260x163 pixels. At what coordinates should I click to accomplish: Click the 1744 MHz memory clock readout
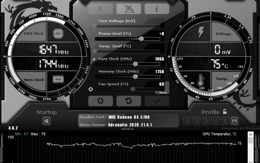point(54,64)
